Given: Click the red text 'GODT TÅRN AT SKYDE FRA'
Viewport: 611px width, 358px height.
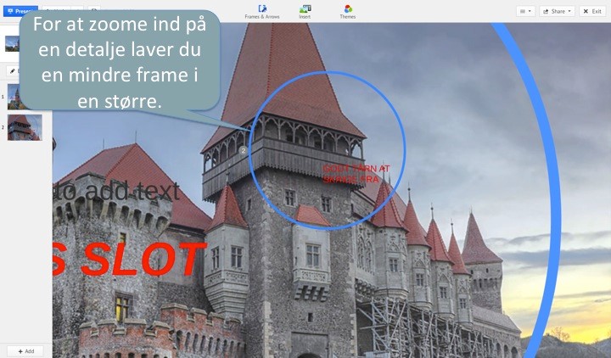Looking at the screenshot, I should pos(356,174).
